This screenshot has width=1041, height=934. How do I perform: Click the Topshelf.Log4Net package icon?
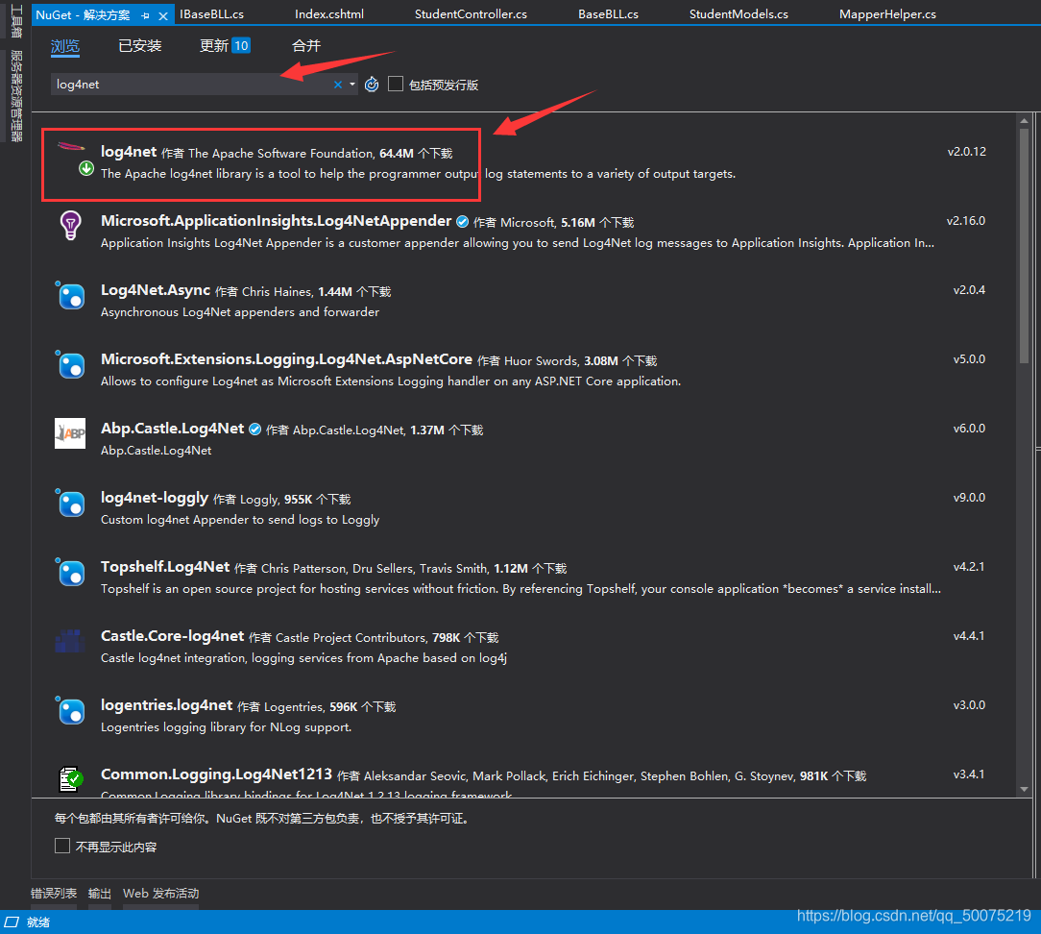coord(70,572)
